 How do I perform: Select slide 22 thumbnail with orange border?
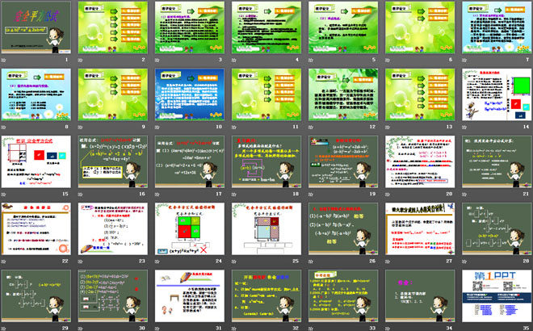[x=36, y=228]
